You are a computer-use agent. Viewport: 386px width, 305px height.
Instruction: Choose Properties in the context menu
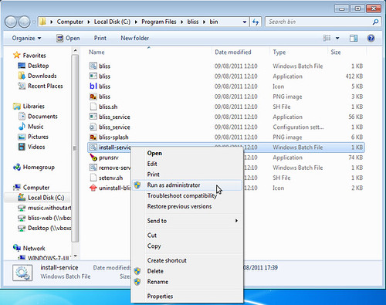click(187, 297)
